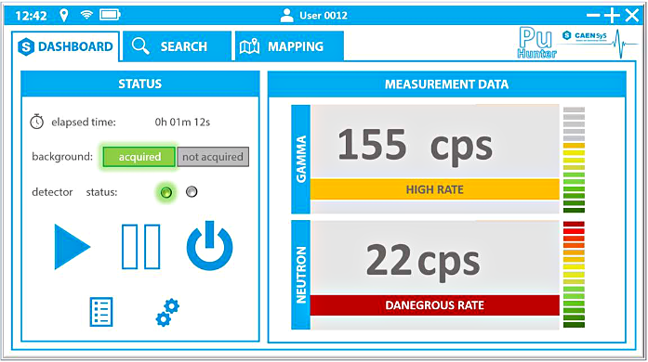Select the green 'acquired' background toggle
Screen dimensions: 648x362
click(x=139, y=157)
